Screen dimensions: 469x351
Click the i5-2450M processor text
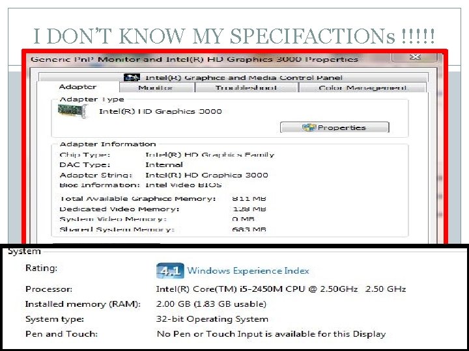point(281,289)
